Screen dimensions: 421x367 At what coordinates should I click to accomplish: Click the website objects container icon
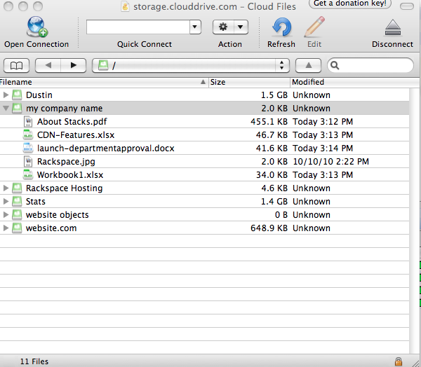click(17, 214)
